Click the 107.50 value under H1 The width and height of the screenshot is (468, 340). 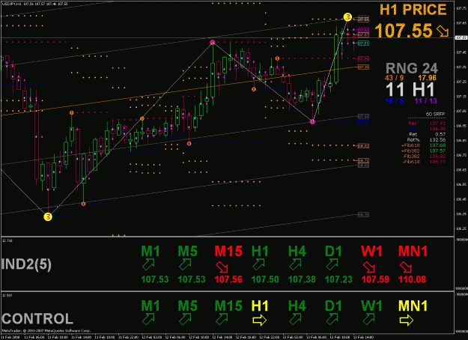[265, 279]
